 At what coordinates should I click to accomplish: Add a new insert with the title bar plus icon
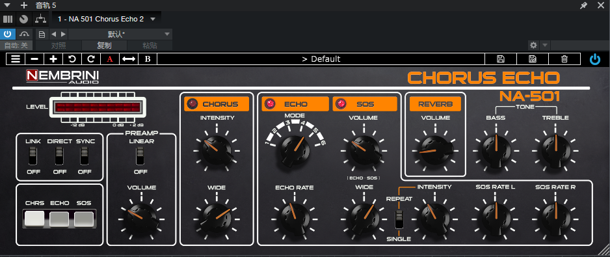point(24,5)
